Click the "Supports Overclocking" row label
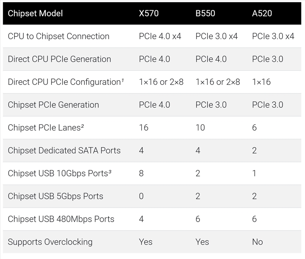Image resolution: width=305 pixels, height=259 pixels. (x=50, y=242)
